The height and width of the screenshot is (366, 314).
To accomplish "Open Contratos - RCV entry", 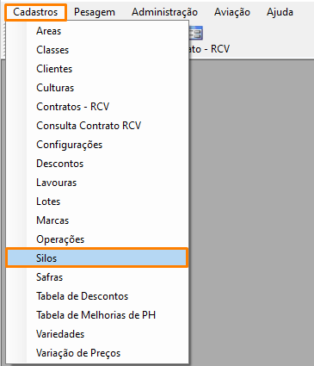I will [97, 107].
